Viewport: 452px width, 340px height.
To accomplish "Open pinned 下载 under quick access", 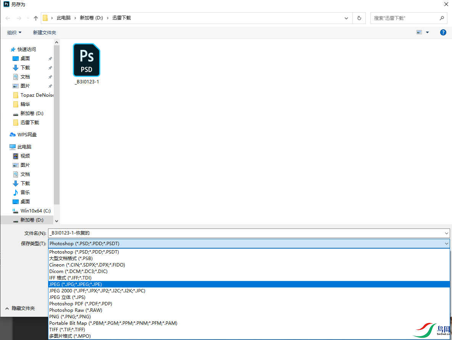I will pyautogui.click(x=25, y=68).
